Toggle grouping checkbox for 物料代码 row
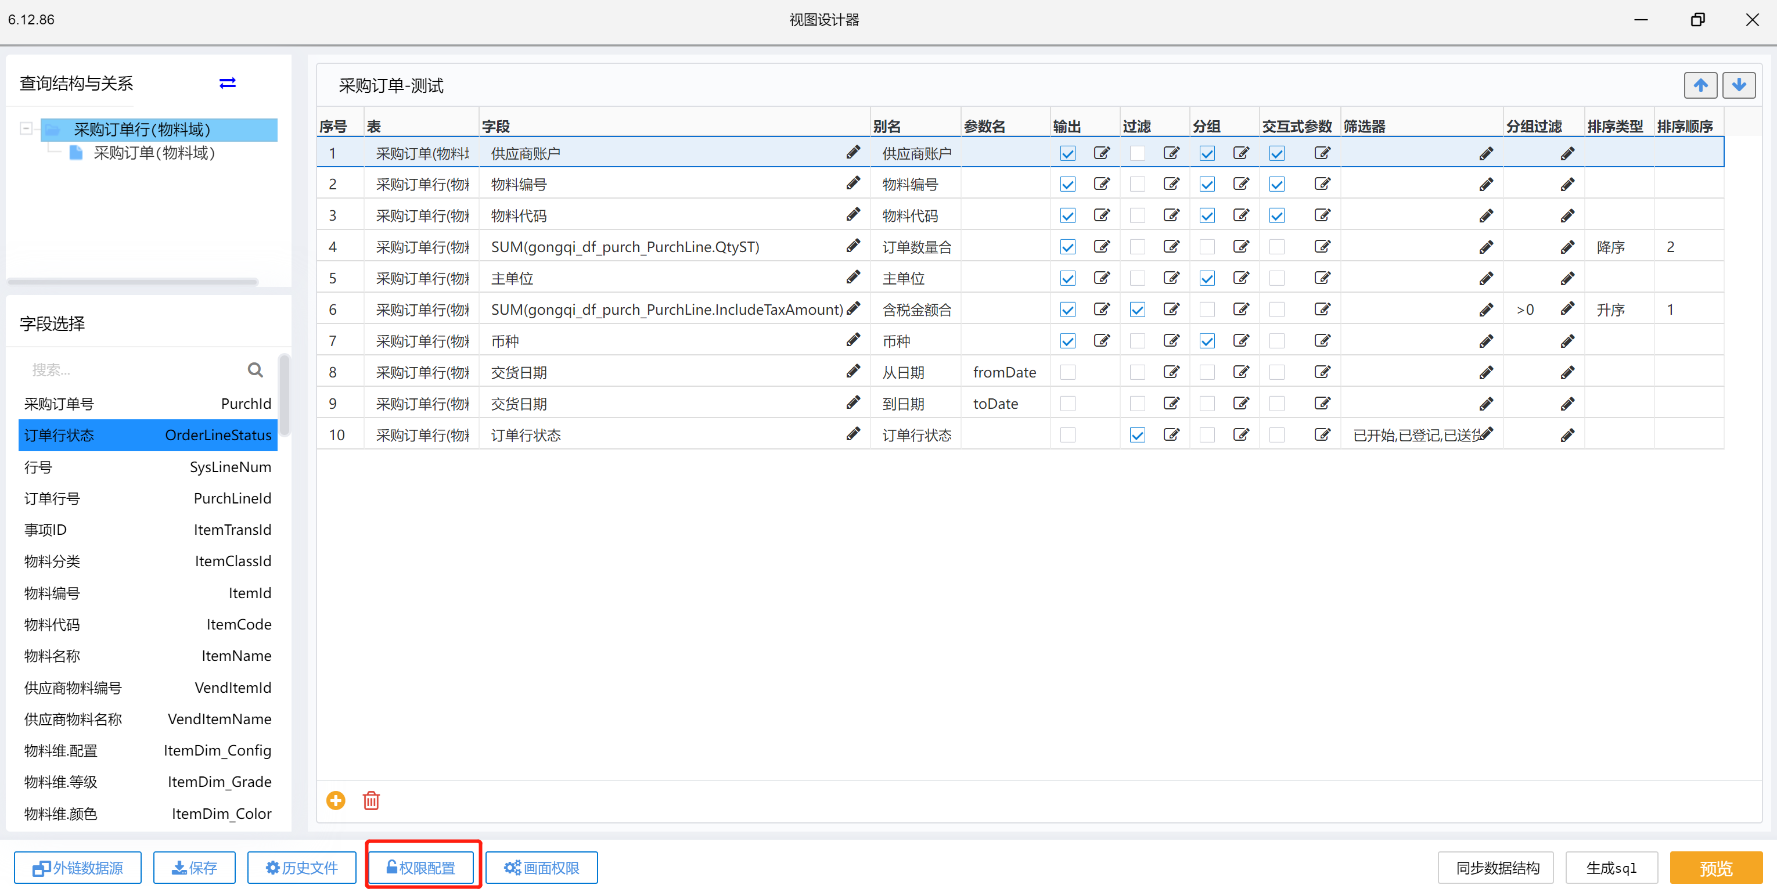Viewport: 1777px width, 892px height. click(x=1207, y=215)
